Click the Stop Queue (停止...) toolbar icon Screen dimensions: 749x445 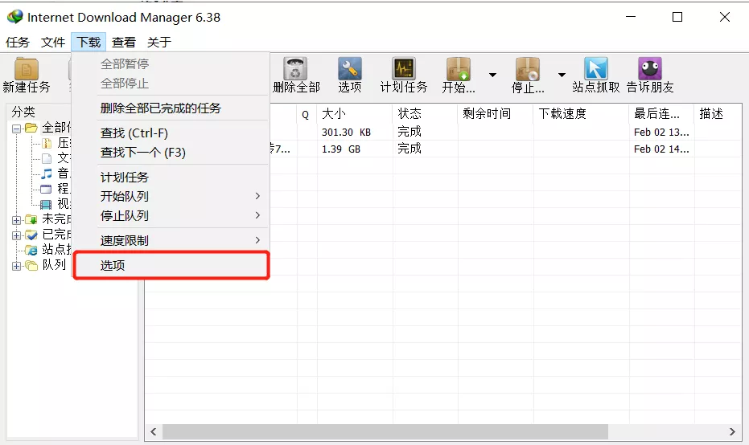coord(528,69)
